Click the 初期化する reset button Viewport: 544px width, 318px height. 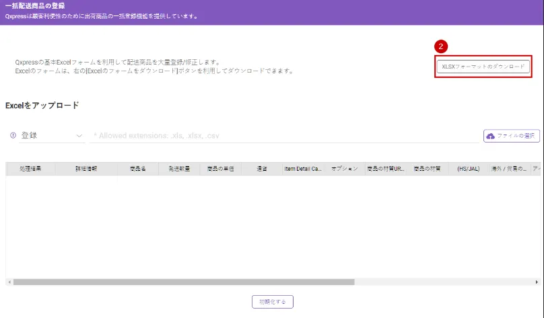(x=273, y=302)
